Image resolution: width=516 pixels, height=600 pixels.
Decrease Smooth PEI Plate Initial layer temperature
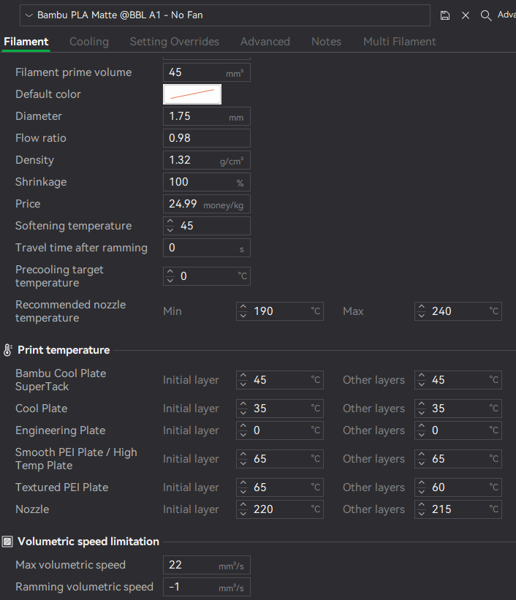point(243,463)
